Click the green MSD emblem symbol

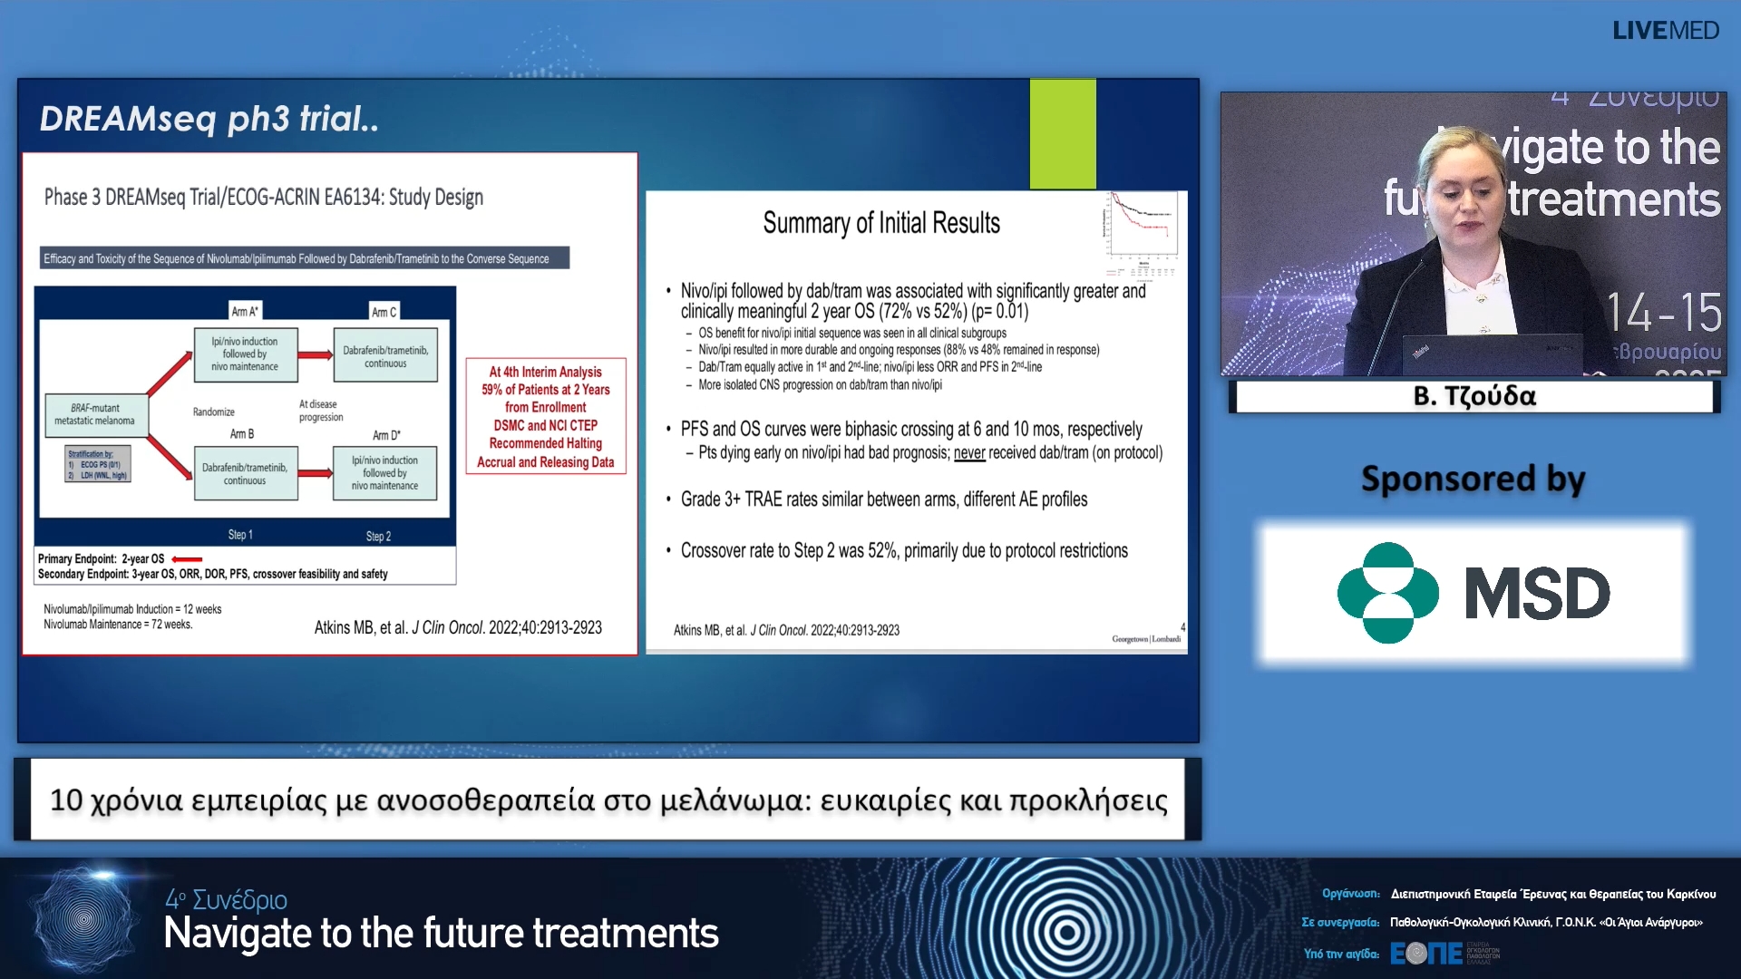(x=1387, y=593)
